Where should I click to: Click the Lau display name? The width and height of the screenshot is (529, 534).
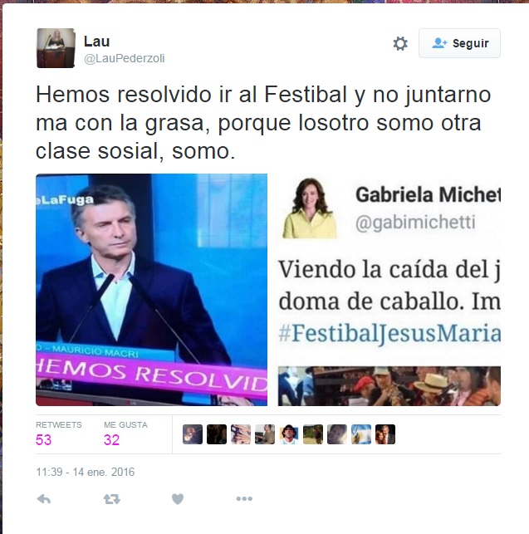click(x=96, y=42)
